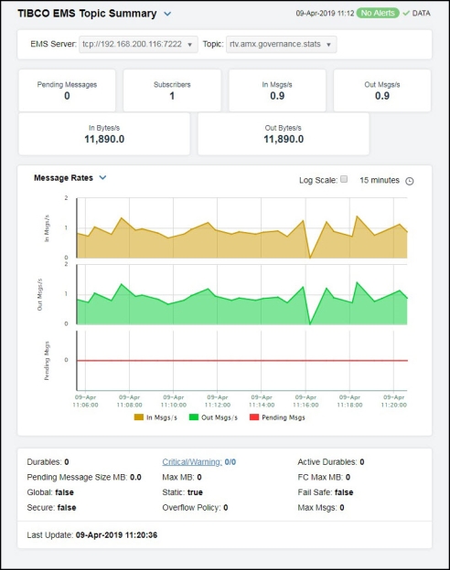
Task: Click the Critical/Warning link
Action: click(192, 462)
